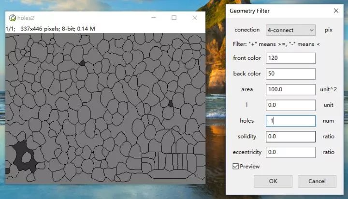Click the 'num' label beside holes

pyautogui.click(x=328, y=121)
